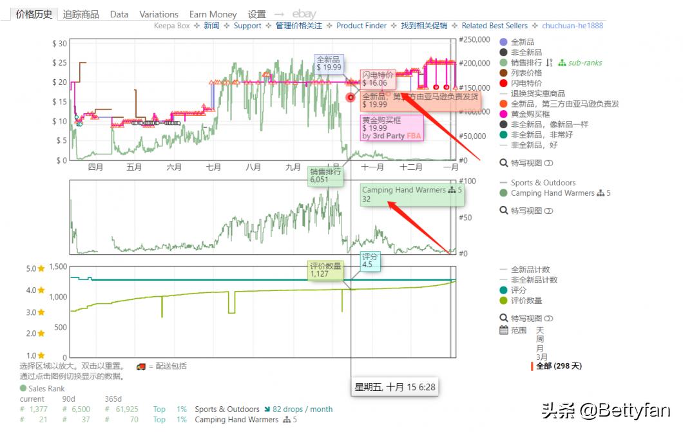Screen dimensions: 683x432
Task: Toggle 特写视图 switch for category rank chart
Action: [548, 211]
